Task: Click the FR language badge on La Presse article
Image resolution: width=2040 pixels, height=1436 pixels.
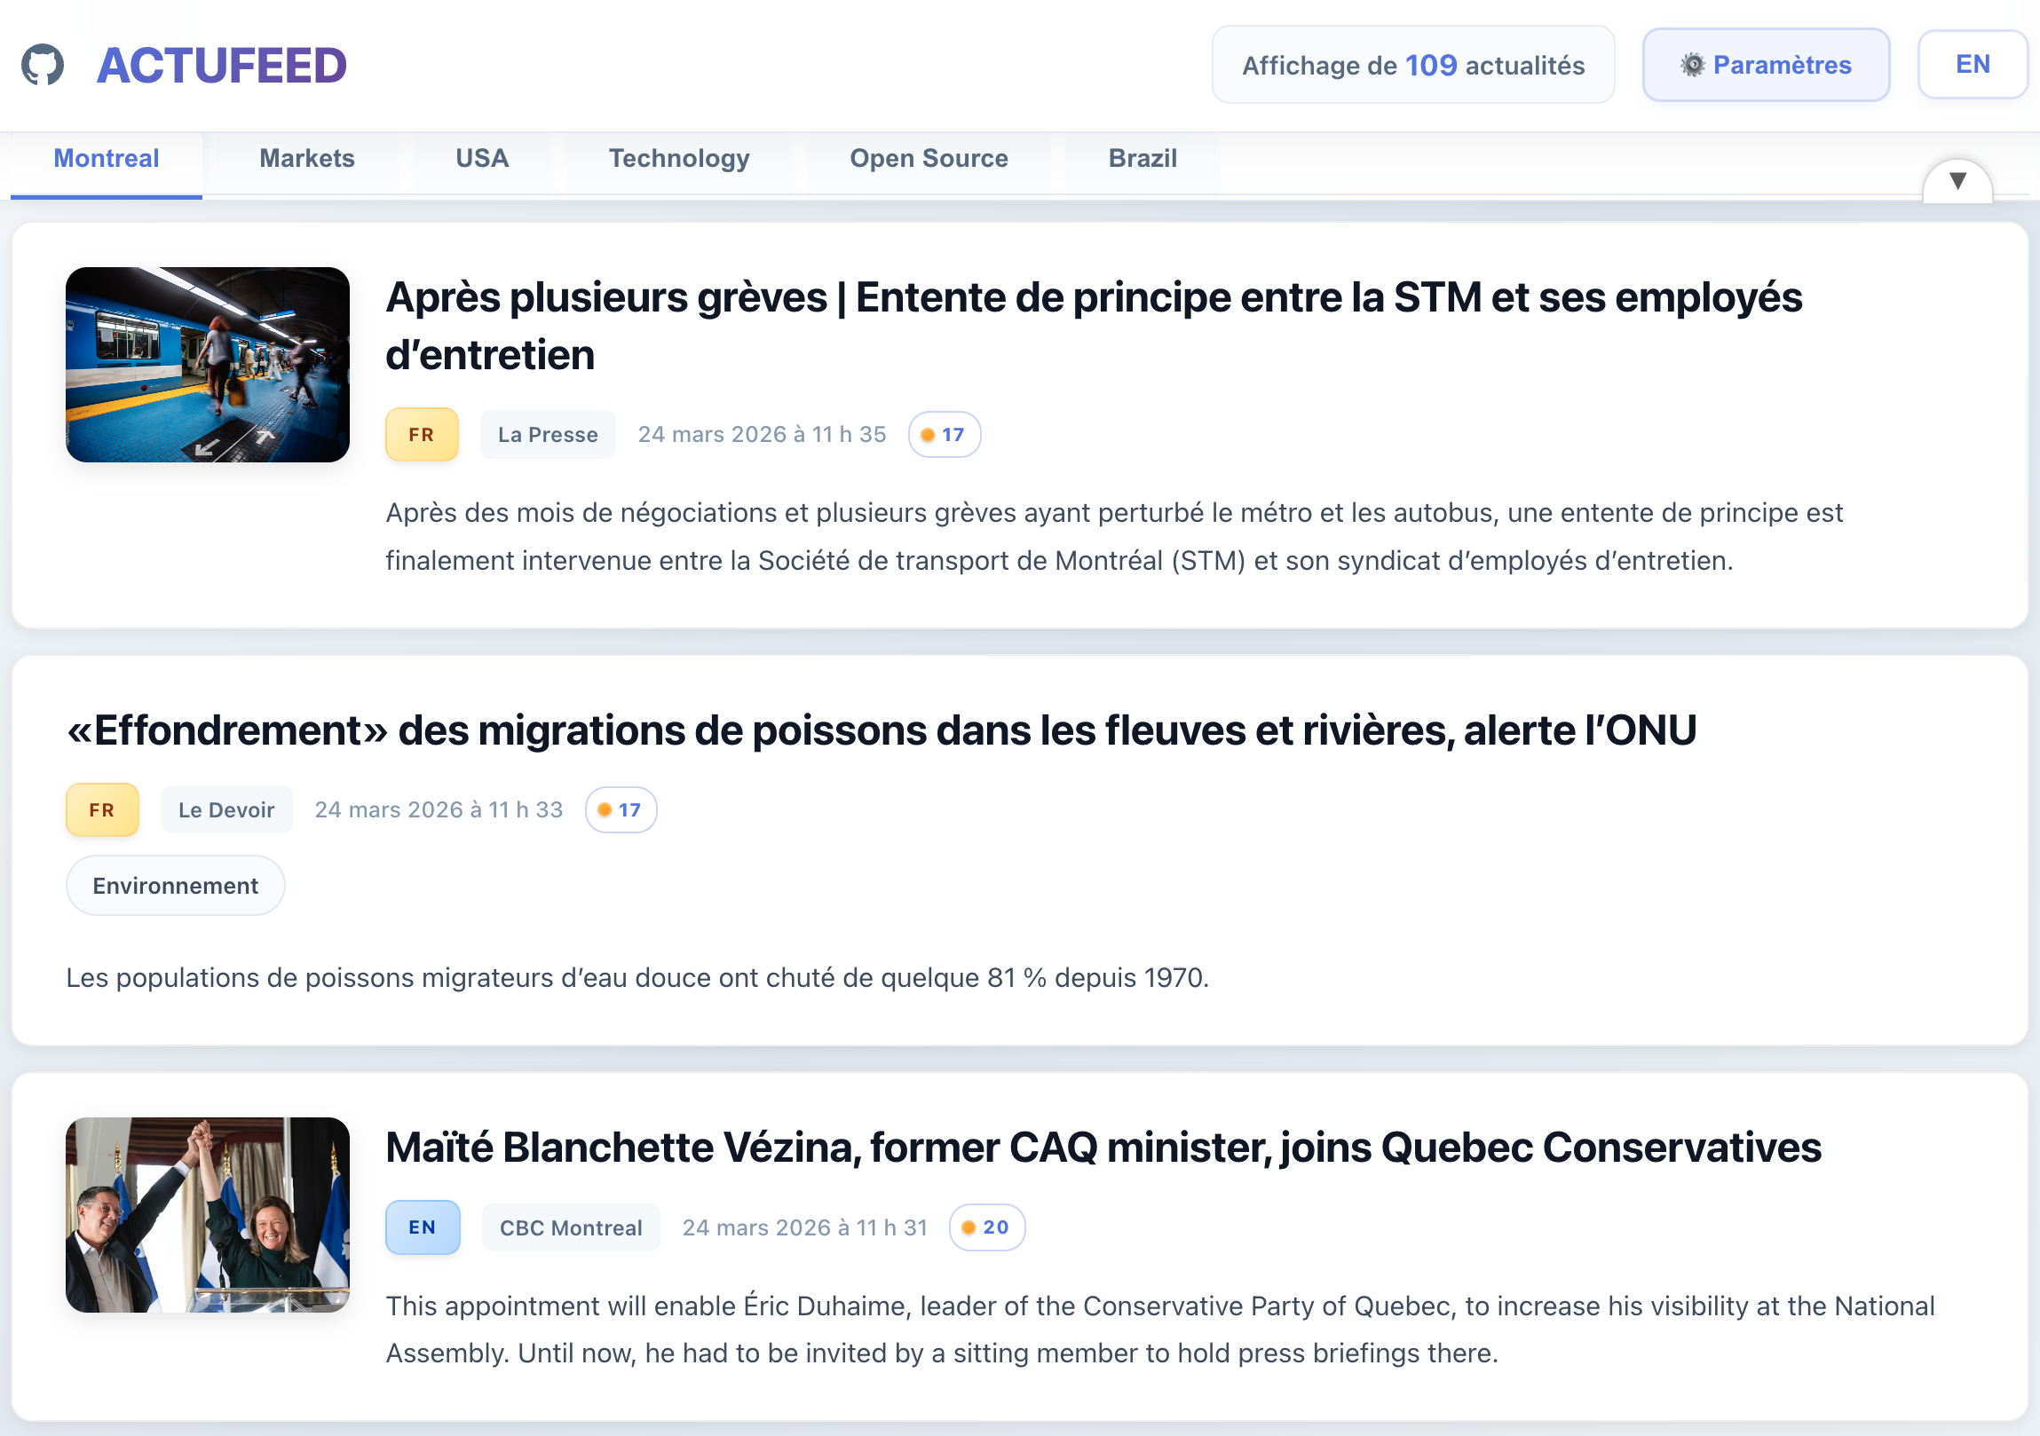Action: click(421, 434)
